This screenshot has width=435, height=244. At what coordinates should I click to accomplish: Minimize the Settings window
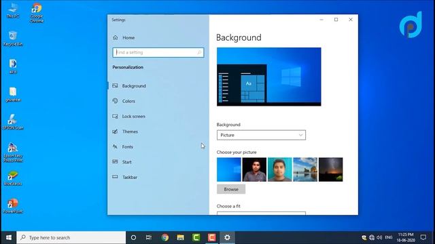321,20
